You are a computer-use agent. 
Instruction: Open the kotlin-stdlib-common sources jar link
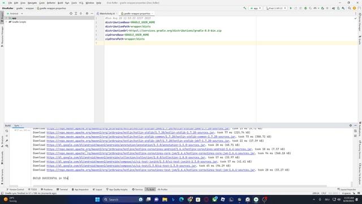coord(141,137)
